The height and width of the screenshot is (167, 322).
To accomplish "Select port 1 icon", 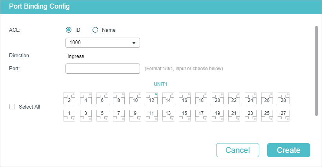I will [x=69, y=114].
